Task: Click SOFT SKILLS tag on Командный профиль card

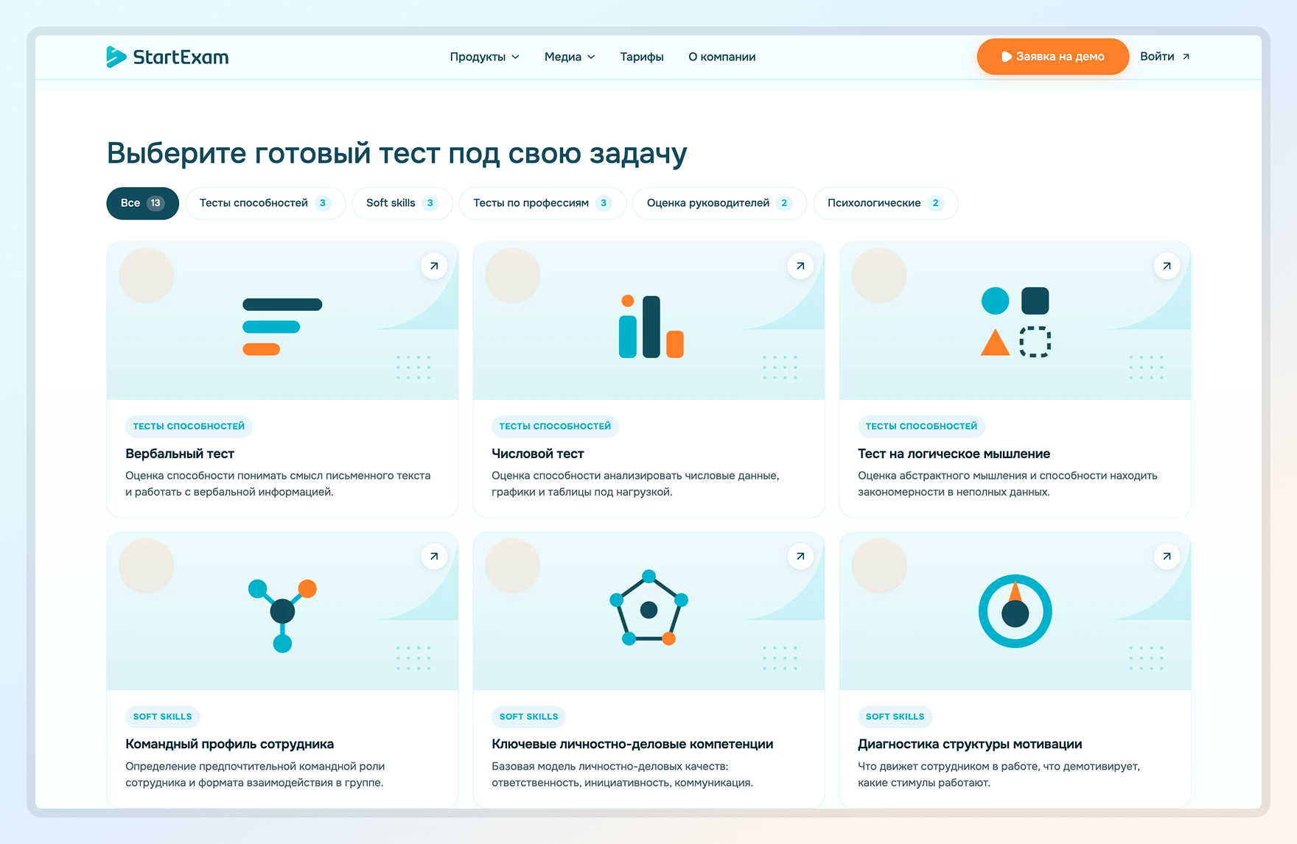Action: (x=162, y=717)
